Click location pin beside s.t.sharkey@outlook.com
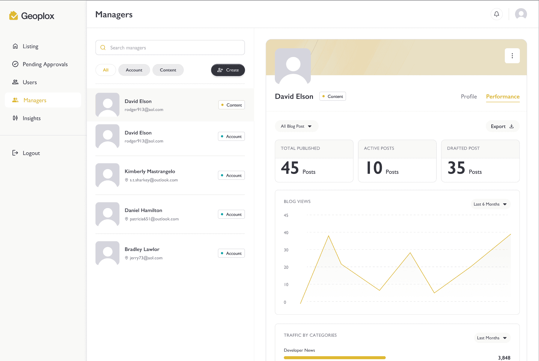This screenshot has height=361, width=539. click(x=127, y=180)
